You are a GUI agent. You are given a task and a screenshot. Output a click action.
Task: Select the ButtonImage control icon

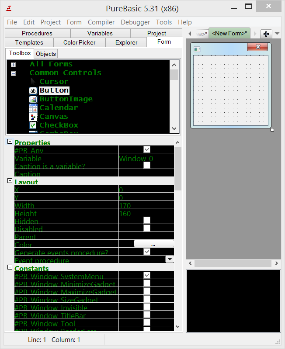tap(33, 99)
